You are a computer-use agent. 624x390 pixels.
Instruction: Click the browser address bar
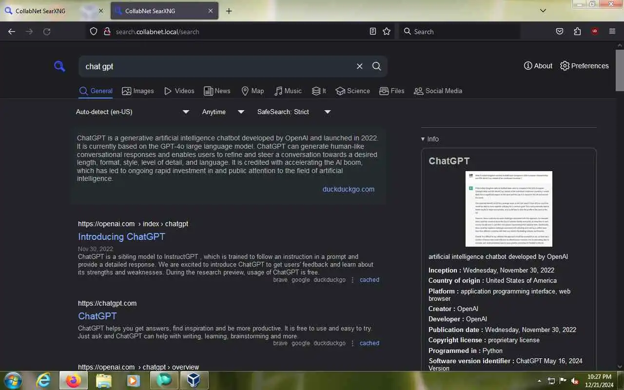click(x=239, y=32)
